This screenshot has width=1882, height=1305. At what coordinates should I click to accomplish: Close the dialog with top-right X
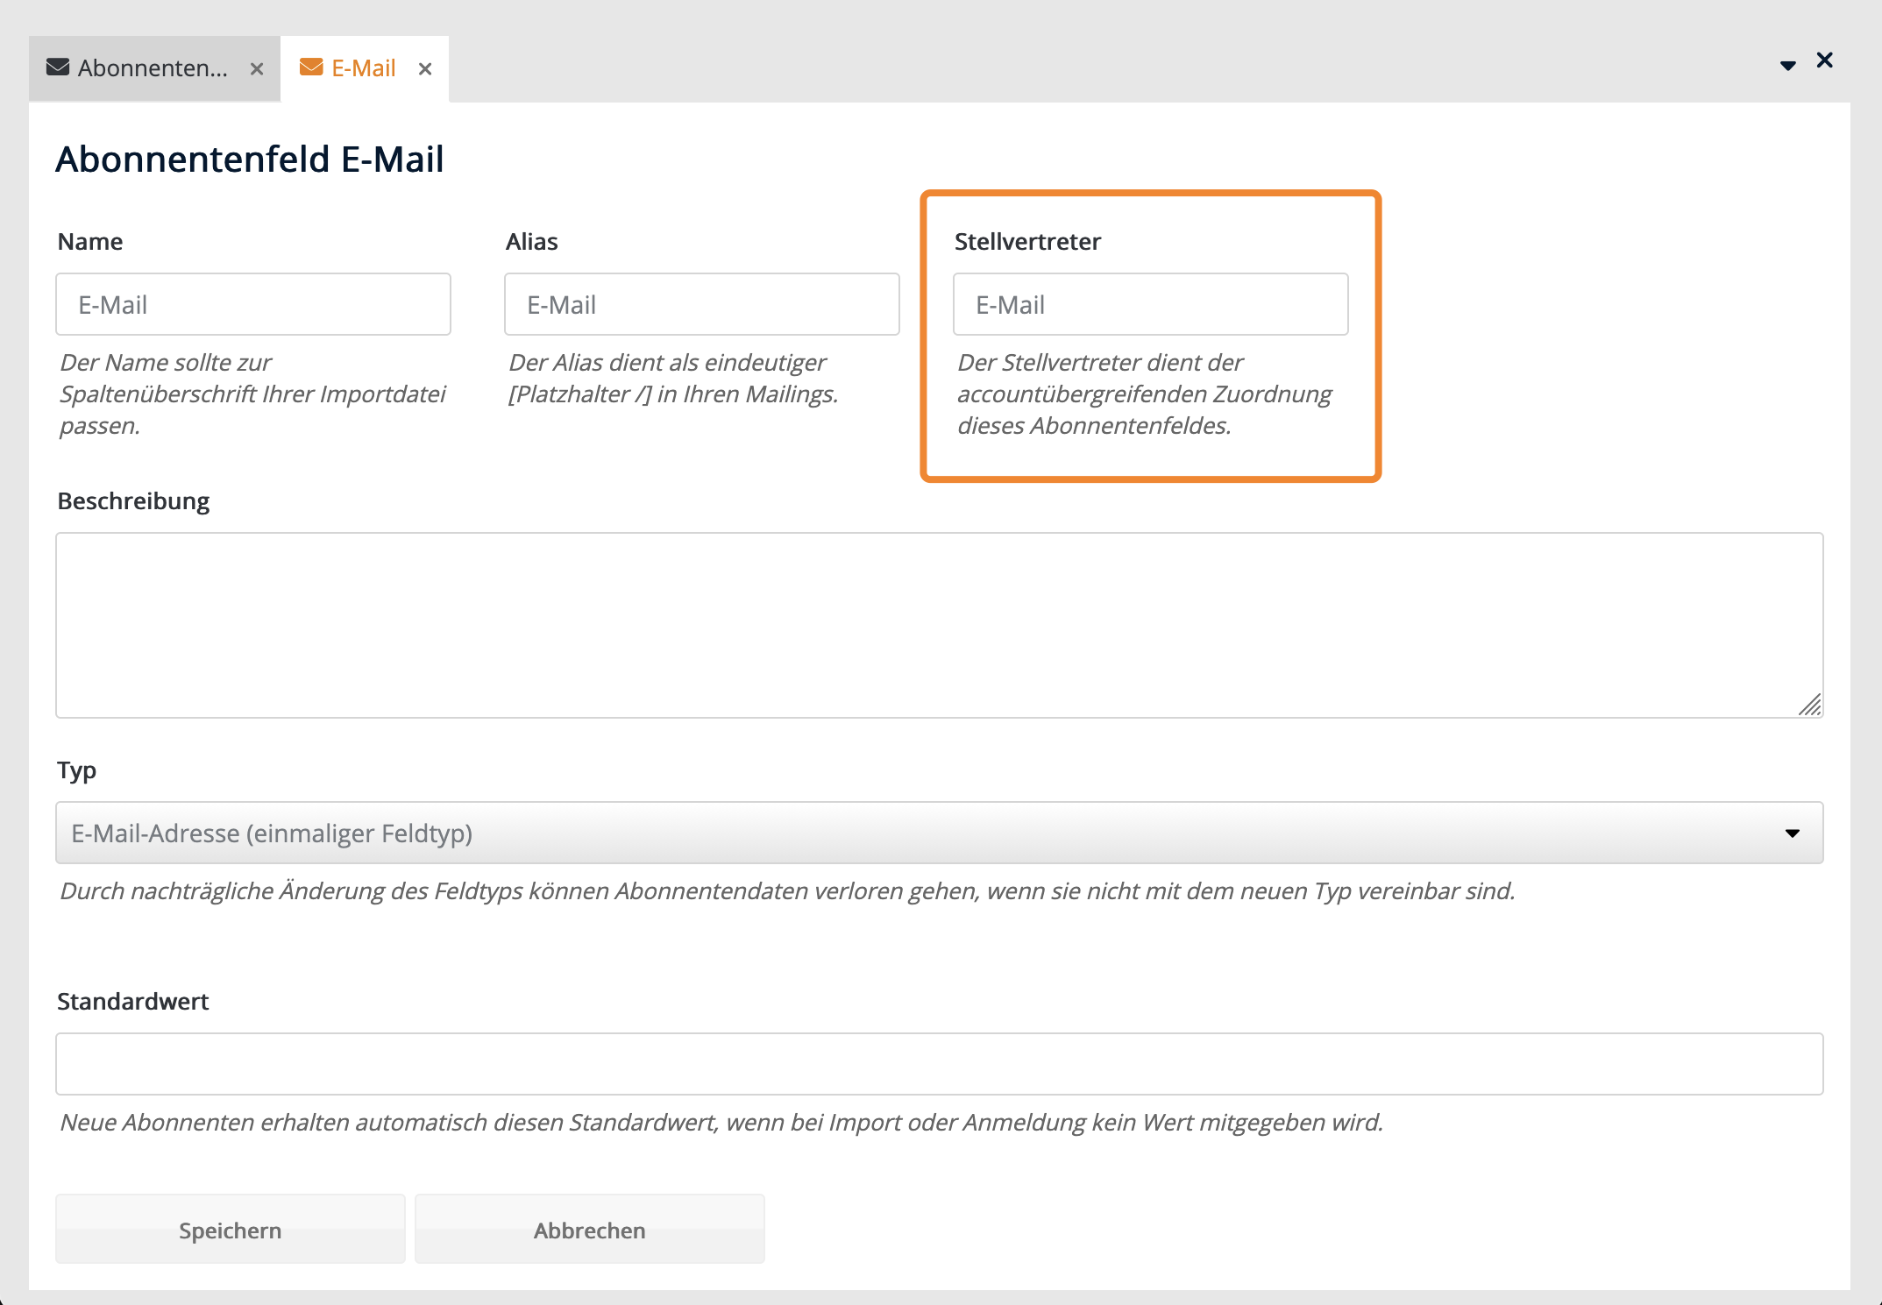1825,60
